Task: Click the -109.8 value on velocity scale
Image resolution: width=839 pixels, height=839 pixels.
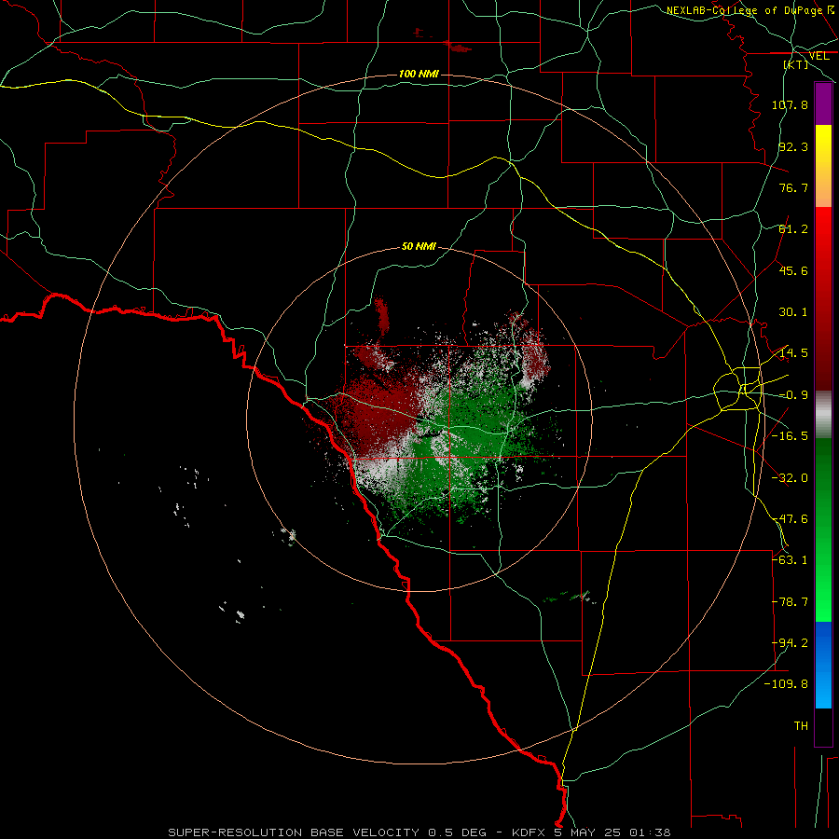Action: pyautogui.click(x=787, y=684)
